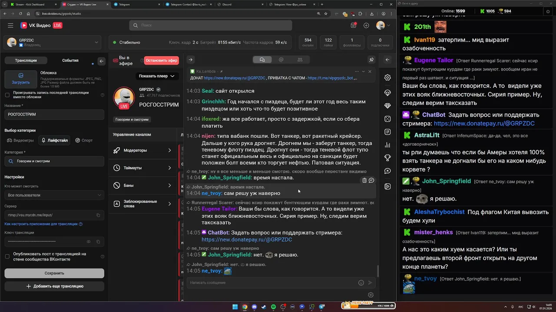Open Telegram from the Windows taskbar
Image resolution: width=556 pixels, height=312 pixels.
click(322, 307)
